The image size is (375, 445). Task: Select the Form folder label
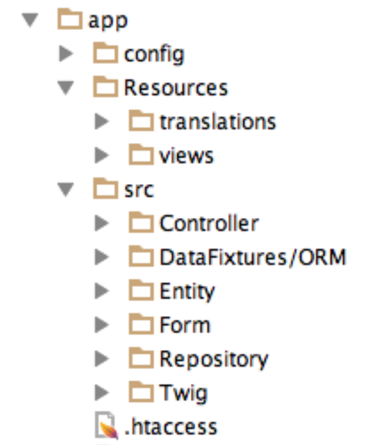click(184, 325)
